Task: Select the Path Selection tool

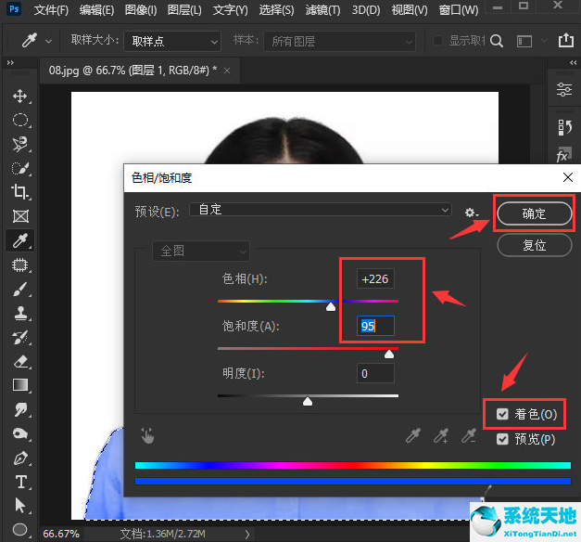Action: 20,505
